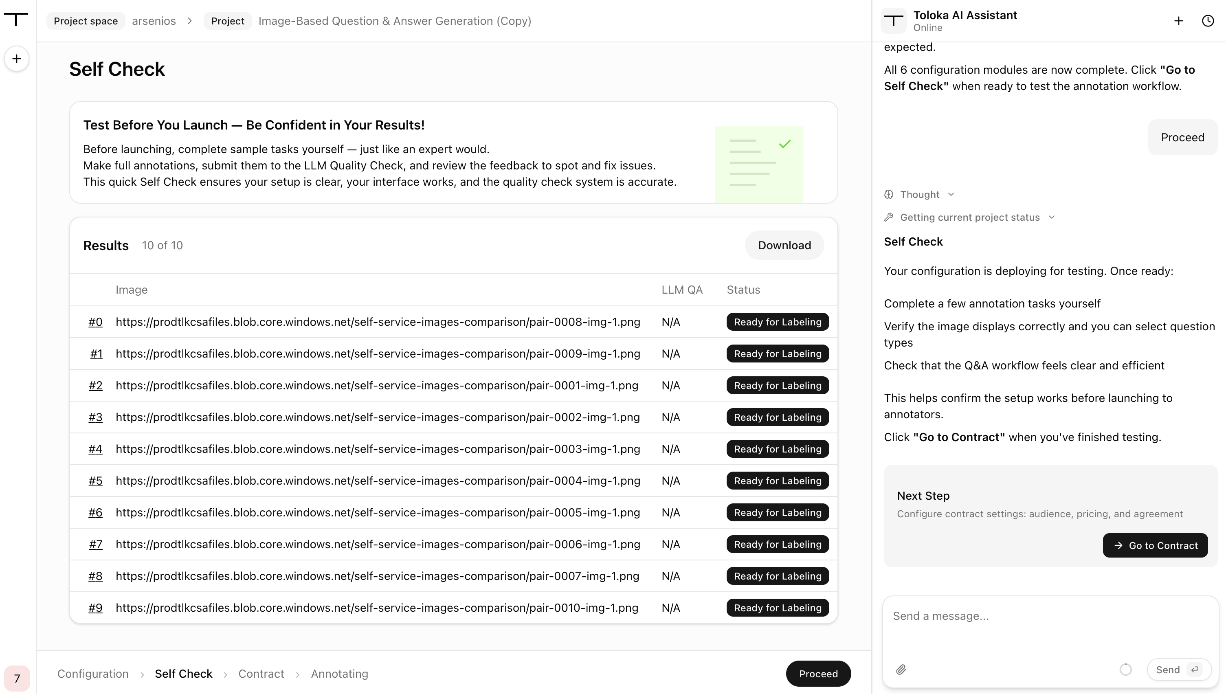Send the chat message
The width and height of the screenshot is (1226, 694).
[x=1179, y=670]
